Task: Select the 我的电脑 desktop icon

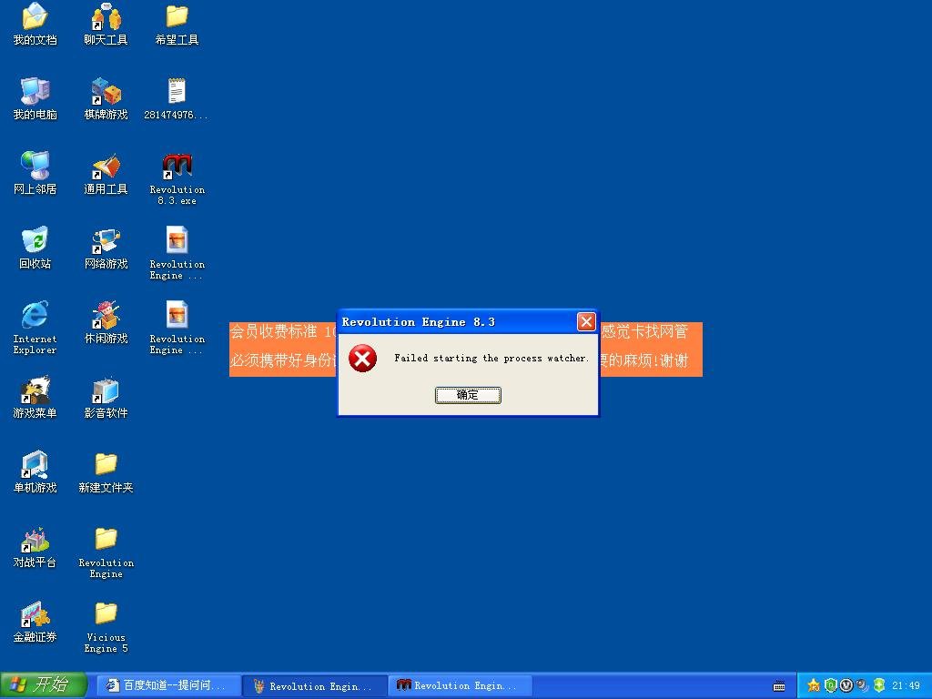Action: (35, 98)
